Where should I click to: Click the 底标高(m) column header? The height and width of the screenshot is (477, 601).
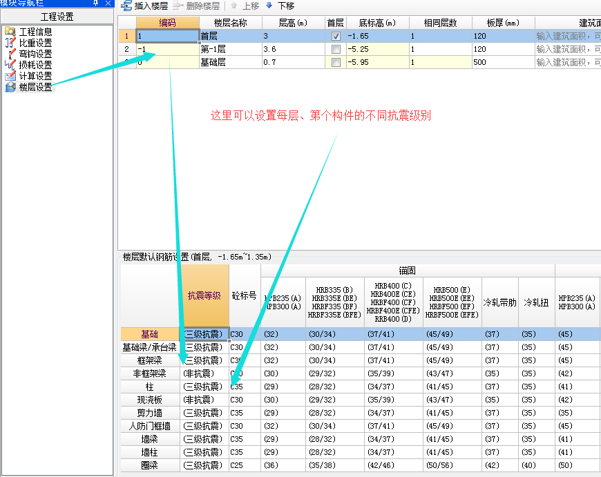pyautogui.click(x=378, y=23)
